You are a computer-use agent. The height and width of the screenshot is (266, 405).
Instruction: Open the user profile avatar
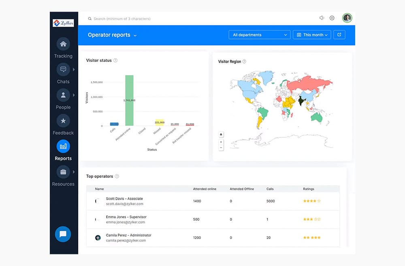click(347, 18)
